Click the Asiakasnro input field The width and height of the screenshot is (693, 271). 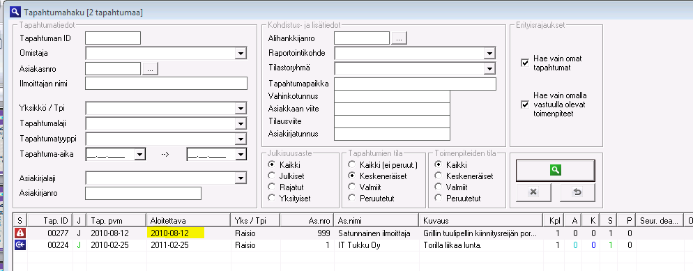[113, 68]
